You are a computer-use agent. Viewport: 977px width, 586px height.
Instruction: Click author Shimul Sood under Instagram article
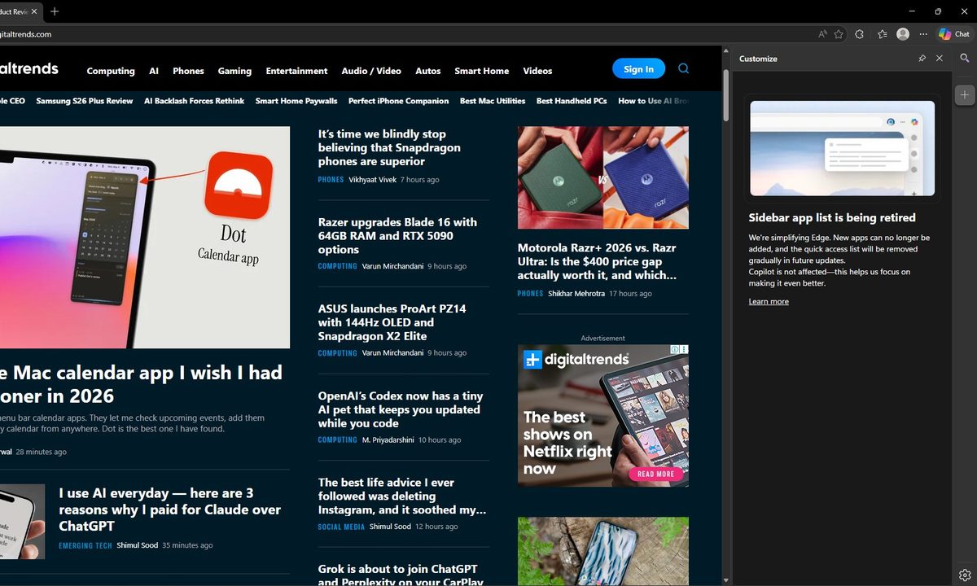coord(391,527)
